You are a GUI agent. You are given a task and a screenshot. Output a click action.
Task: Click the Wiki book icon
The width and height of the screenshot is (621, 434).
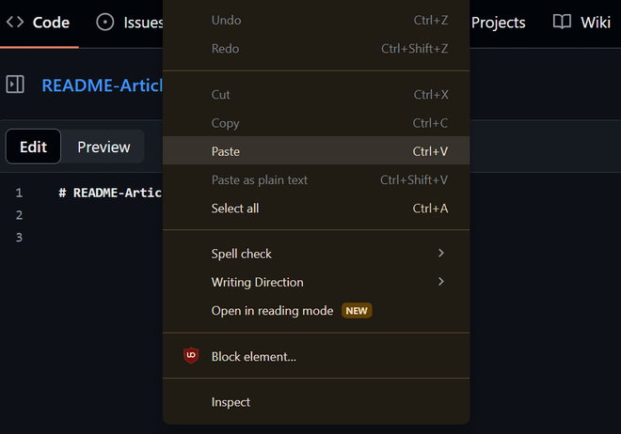562,23
